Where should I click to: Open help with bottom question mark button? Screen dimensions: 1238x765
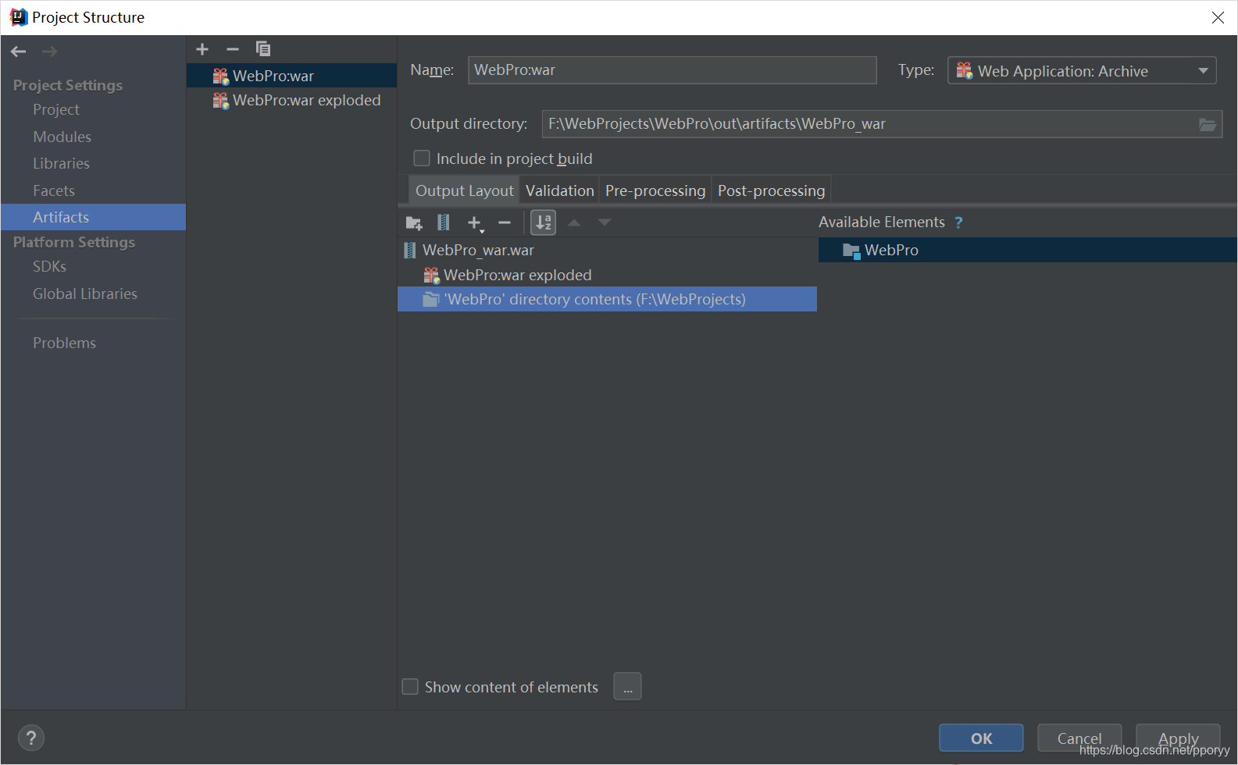click(x=31, y=738)
